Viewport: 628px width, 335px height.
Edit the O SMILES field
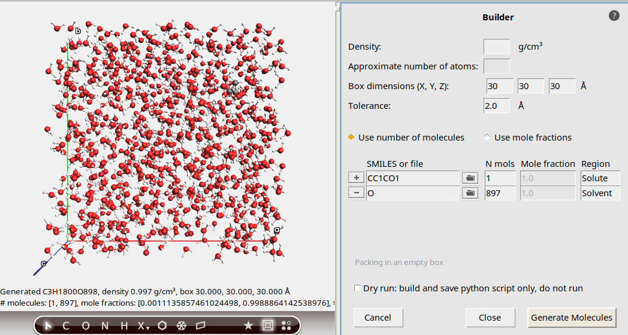(x=412, y=193)
